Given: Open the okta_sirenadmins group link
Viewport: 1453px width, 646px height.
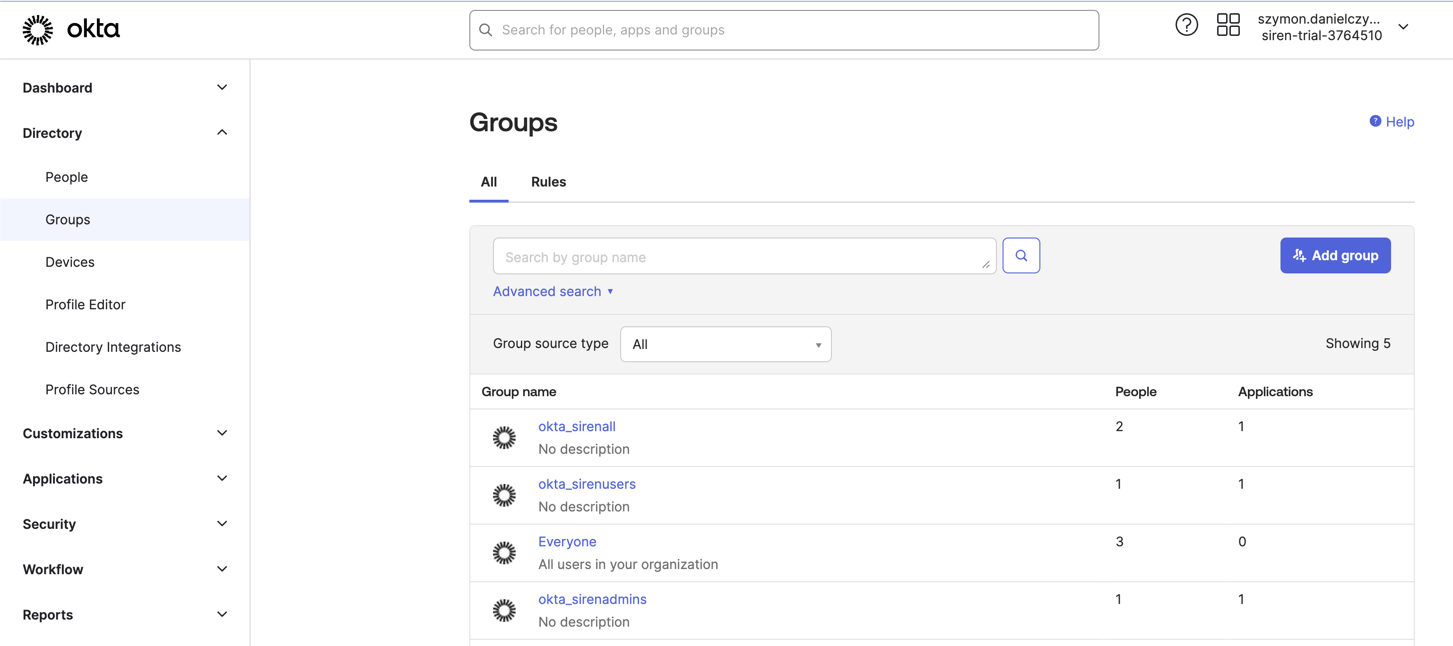Looking at the screenshot, I should coord(592,599).
